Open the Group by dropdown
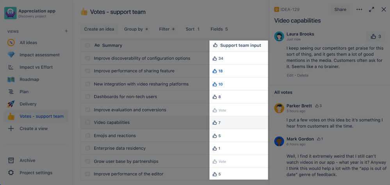390x185 pixels. click(x=136, y=29)
